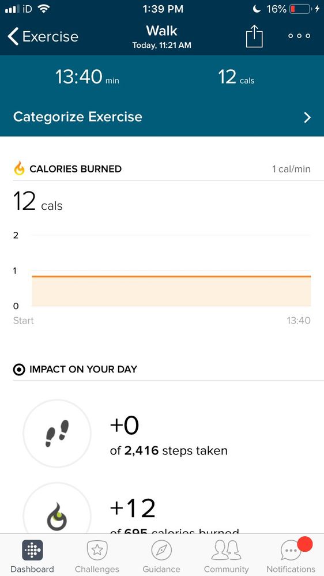Tap the share icon in header

coord(254,37)
